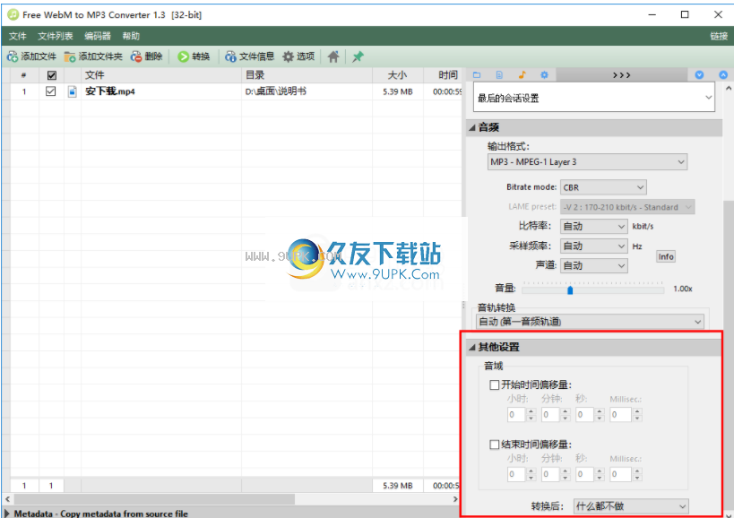Sort by the 时间 column header
This screenshot has width=734, height=518.
coord(443,75)
